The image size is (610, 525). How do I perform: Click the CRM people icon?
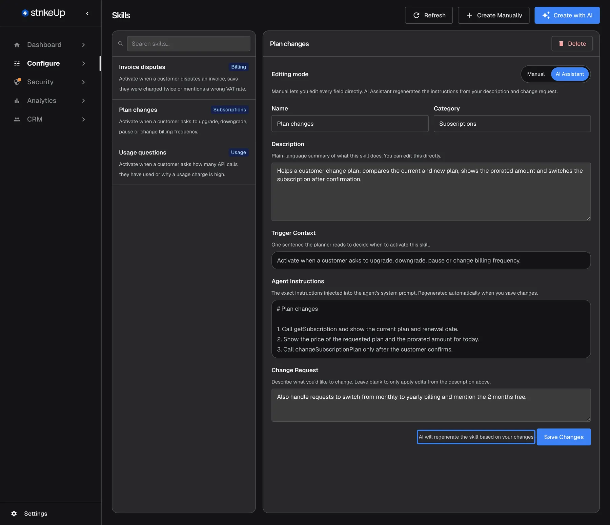pyautogui.click(x=17, y=119)
